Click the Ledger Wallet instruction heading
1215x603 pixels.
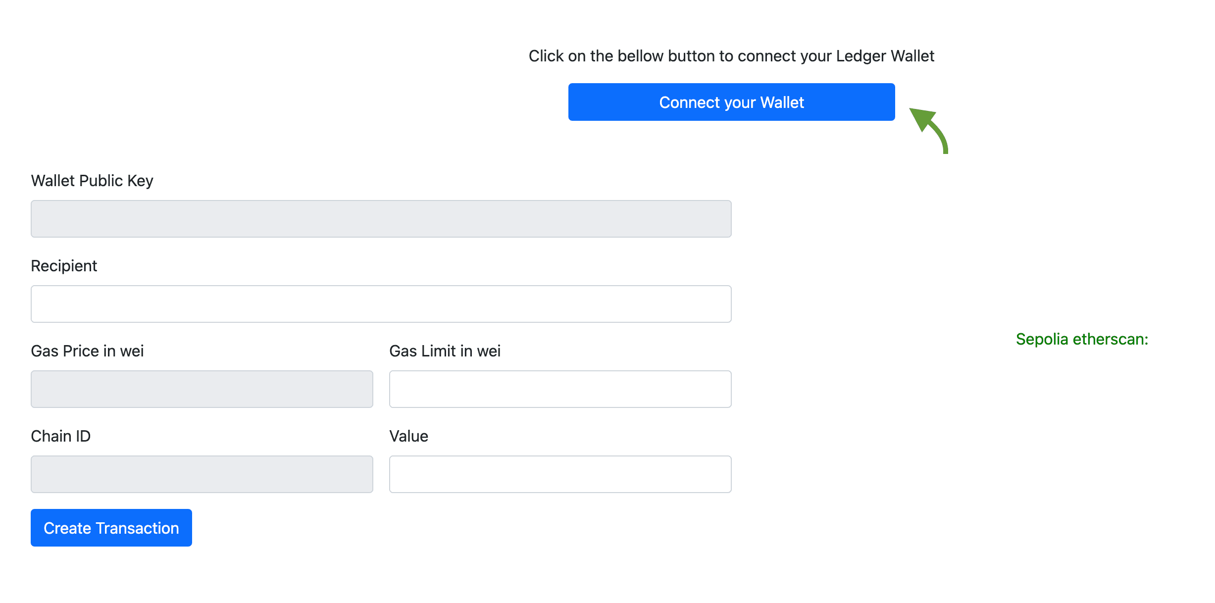[x=731, y=56]
